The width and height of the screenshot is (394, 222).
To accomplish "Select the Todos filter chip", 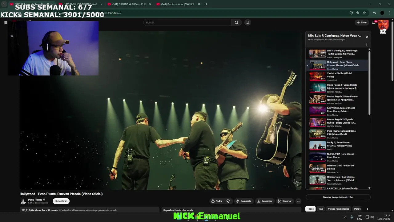I will coord(310,209).
